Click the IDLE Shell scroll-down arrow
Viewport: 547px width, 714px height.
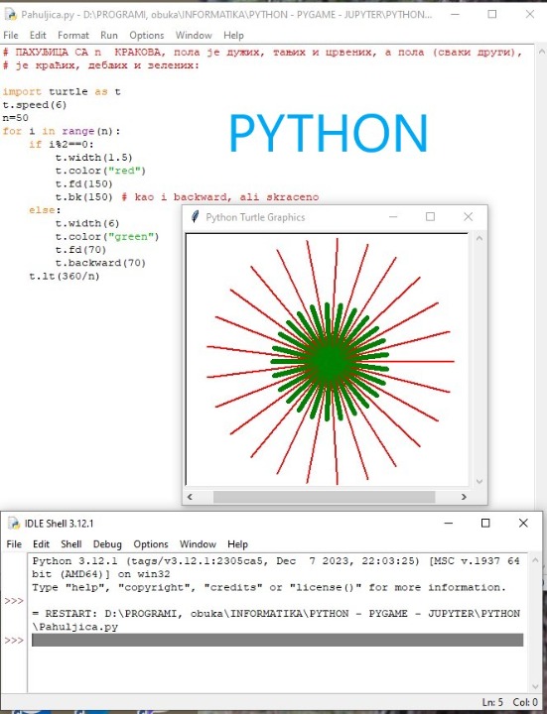pos(536,687)
